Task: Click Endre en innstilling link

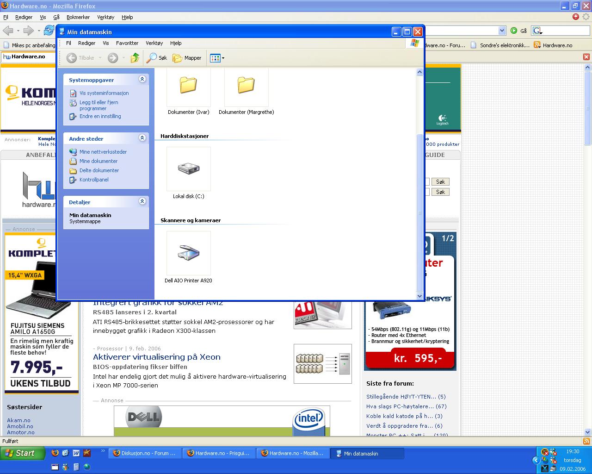Action: [x=100, y=116]
